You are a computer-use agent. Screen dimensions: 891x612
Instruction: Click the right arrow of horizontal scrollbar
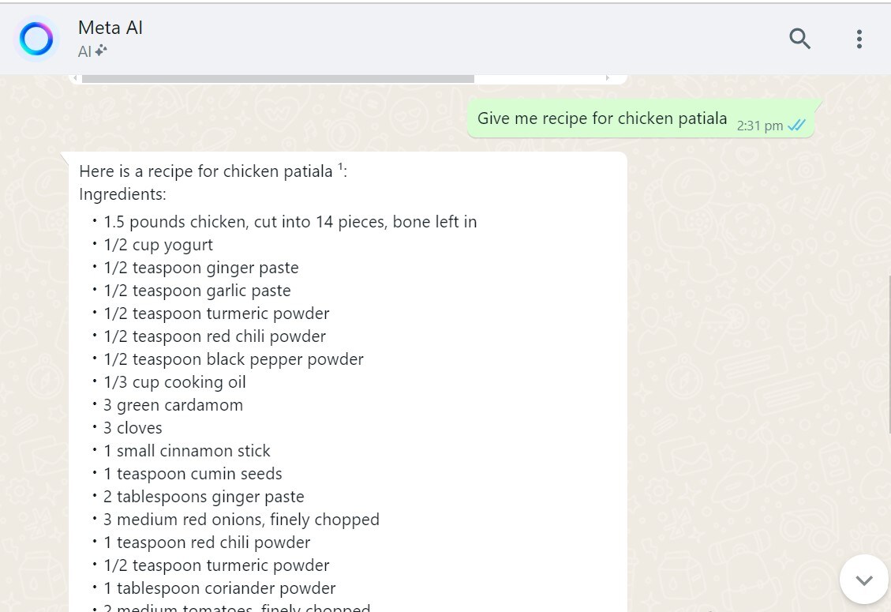608,78
